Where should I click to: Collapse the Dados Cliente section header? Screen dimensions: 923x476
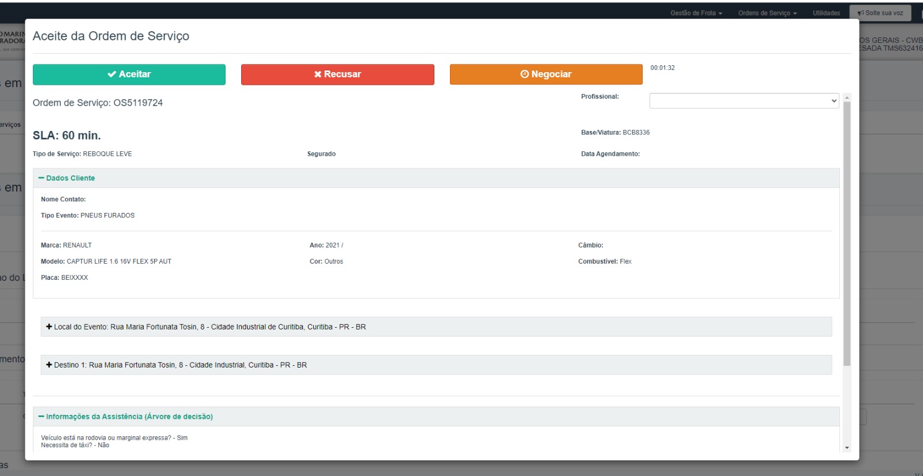(x=70, y=178)
